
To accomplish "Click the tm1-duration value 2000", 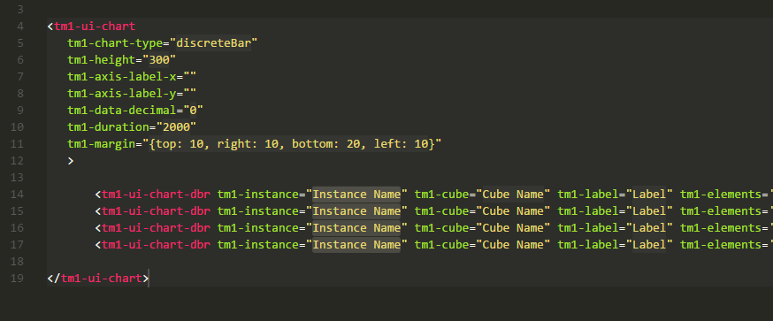I will point(177,127).
